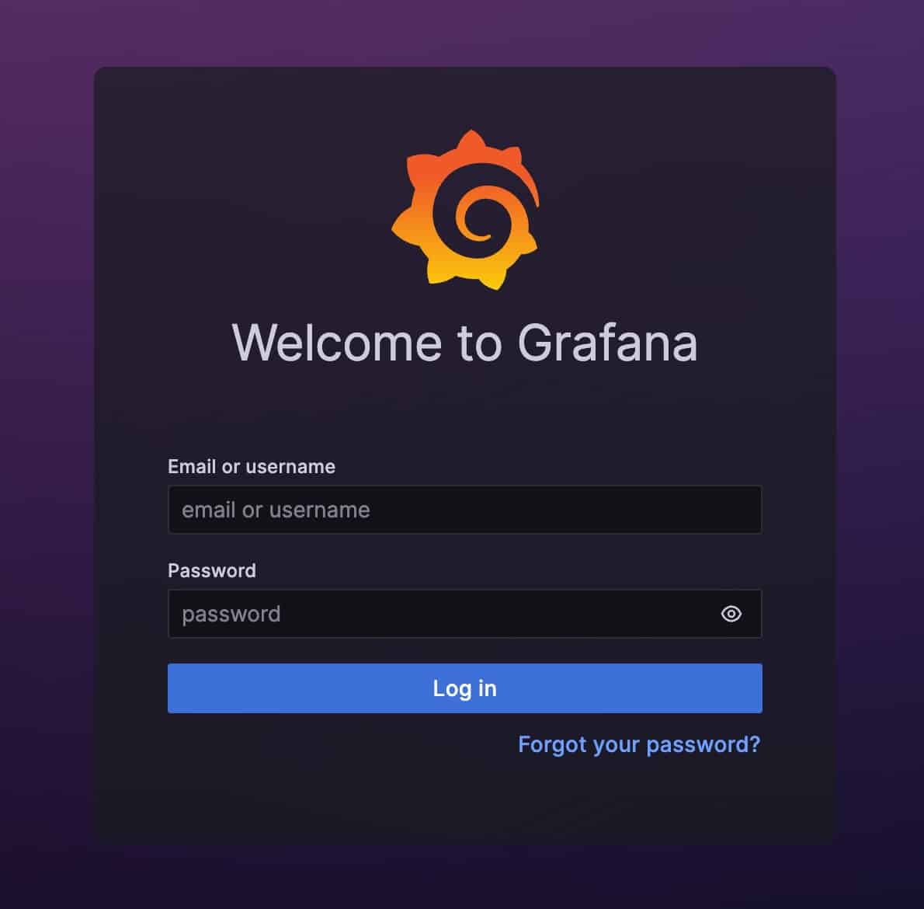Submit the login form with Log in
This screenshot has width=924, height=909.
pos(465,688)
